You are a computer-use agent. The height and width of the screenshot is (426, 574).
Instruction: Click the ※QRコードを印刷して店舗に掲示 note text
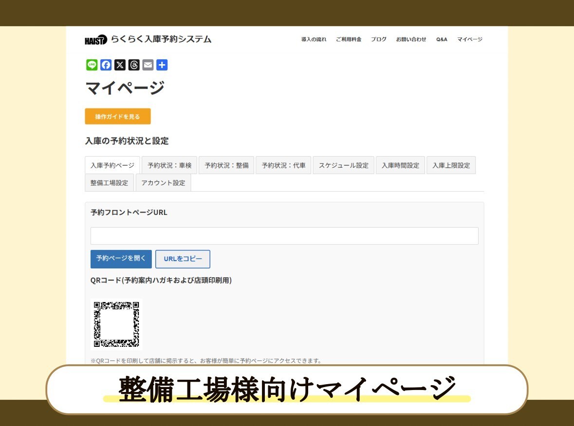[x=207, y=361]
